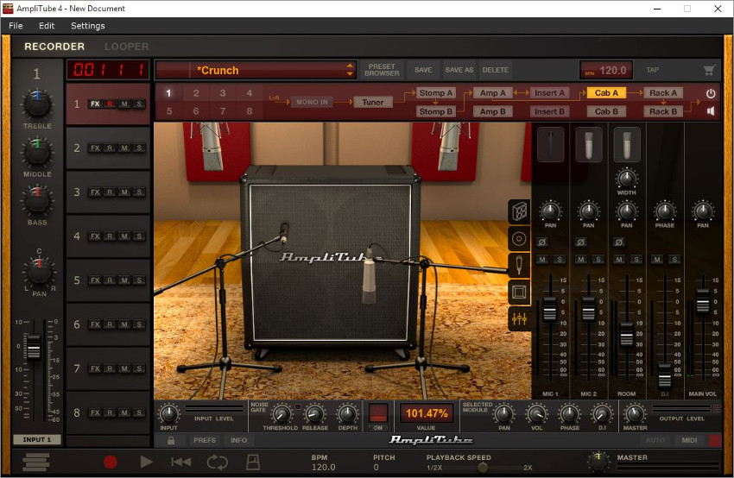Invert phase on MIC 2 channel
734x478 pixels.
[x=580, y=242]
